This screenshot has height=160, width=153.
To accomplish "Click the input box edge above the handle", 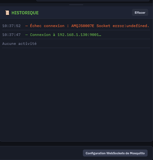I will tap(93, 1).
